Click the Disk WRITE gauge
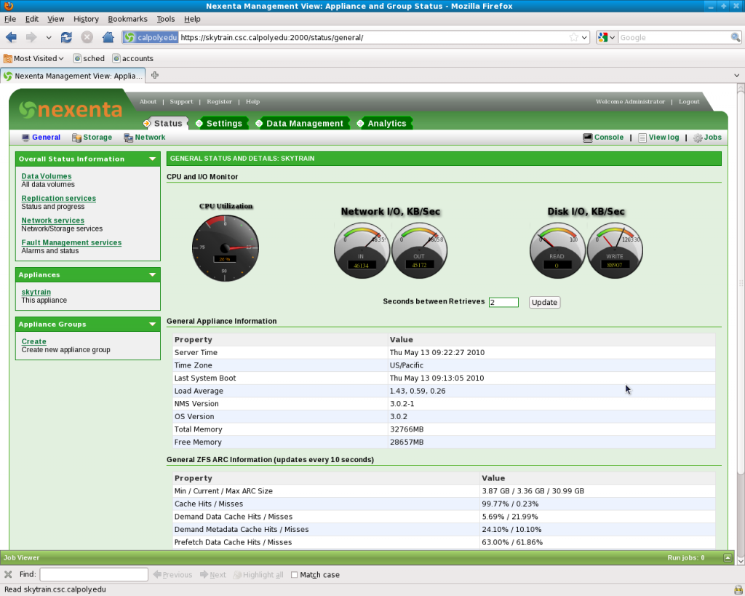Screen dimensions: 745x596 tap(615, 250)
